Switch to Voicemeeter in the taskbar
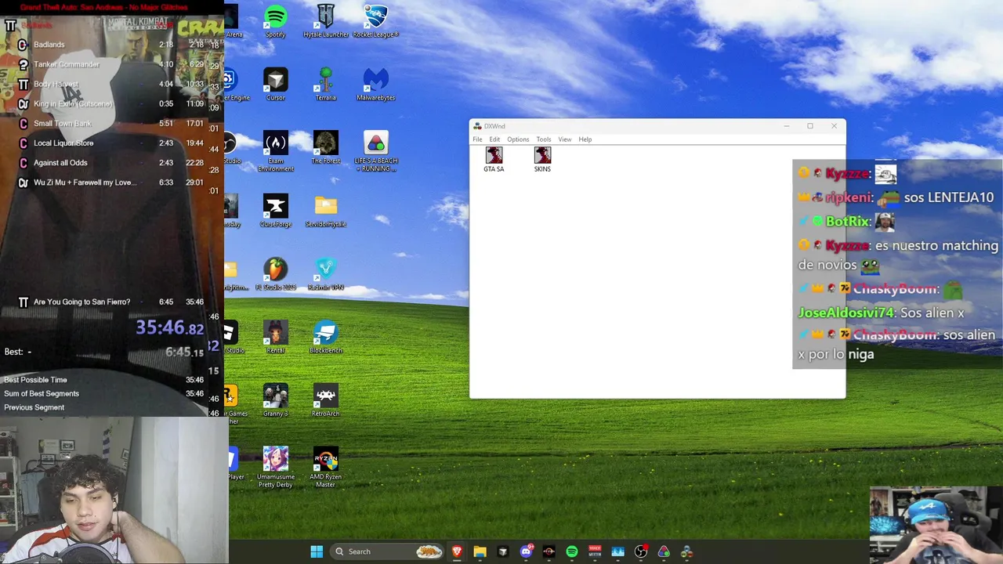 (595, 551)
